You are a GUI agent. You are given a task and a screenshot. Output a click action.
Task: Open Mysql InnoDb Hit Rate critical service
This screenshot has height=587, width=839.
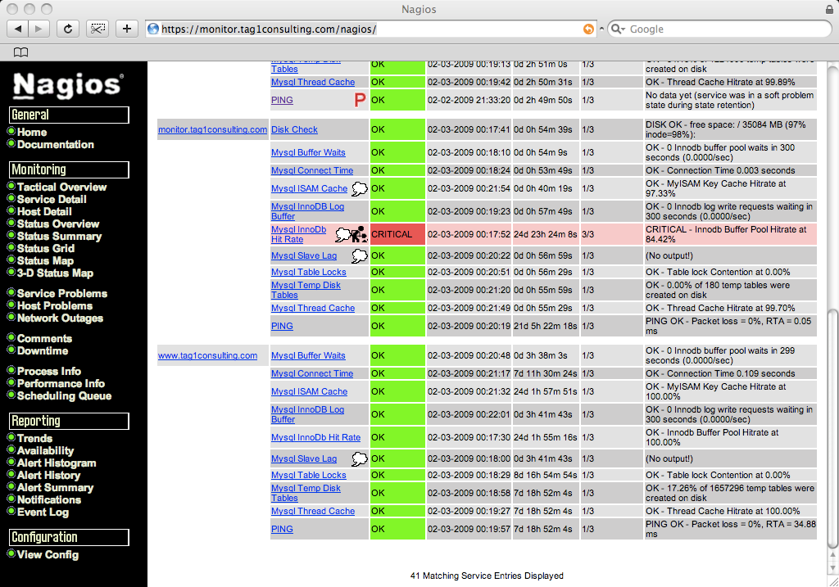tap(298, 234)
